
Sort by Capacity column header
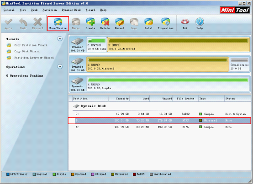tap(119, 99)
